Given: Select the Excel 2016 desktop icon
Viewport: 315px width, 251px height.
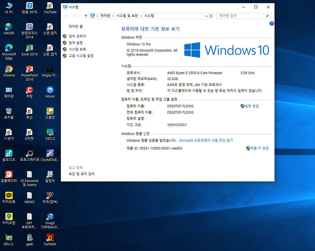Looking at the screenshot, I should coord(29,50).
